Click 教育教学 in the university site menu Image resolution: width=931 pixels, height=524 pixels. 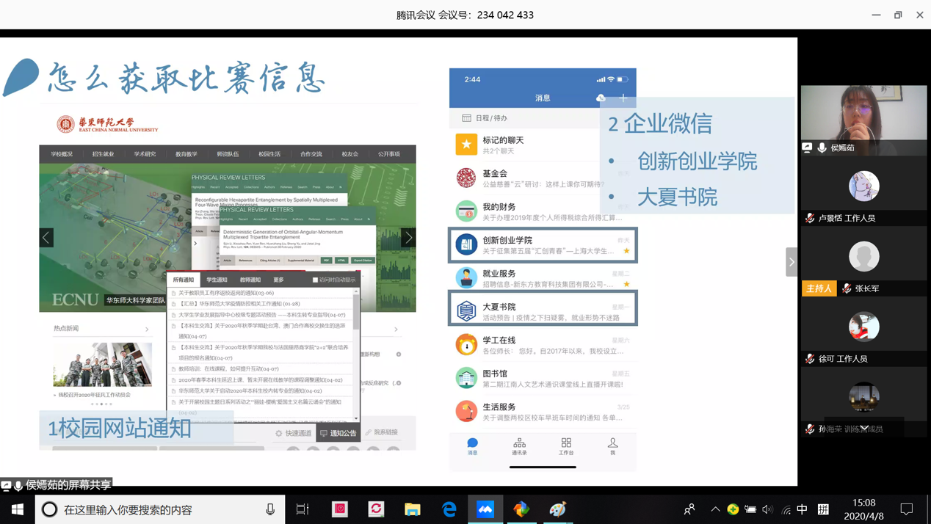coord(186,154)
